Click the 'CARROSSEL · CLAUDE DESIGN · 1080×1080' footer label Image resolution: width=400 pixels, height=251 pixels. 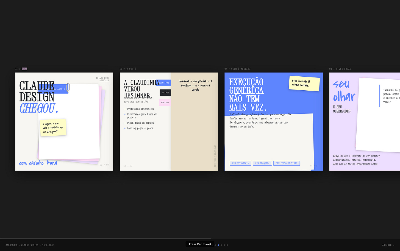[x=30, y=245]
